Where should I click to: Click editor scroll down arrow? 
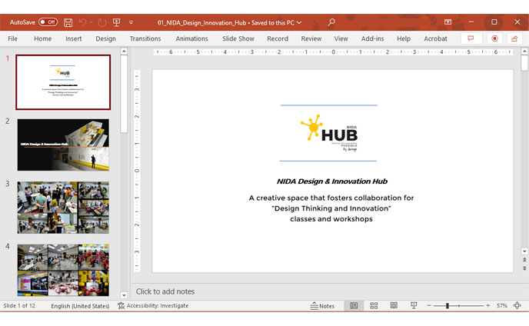pyautogui.click(x=524, y=251)
